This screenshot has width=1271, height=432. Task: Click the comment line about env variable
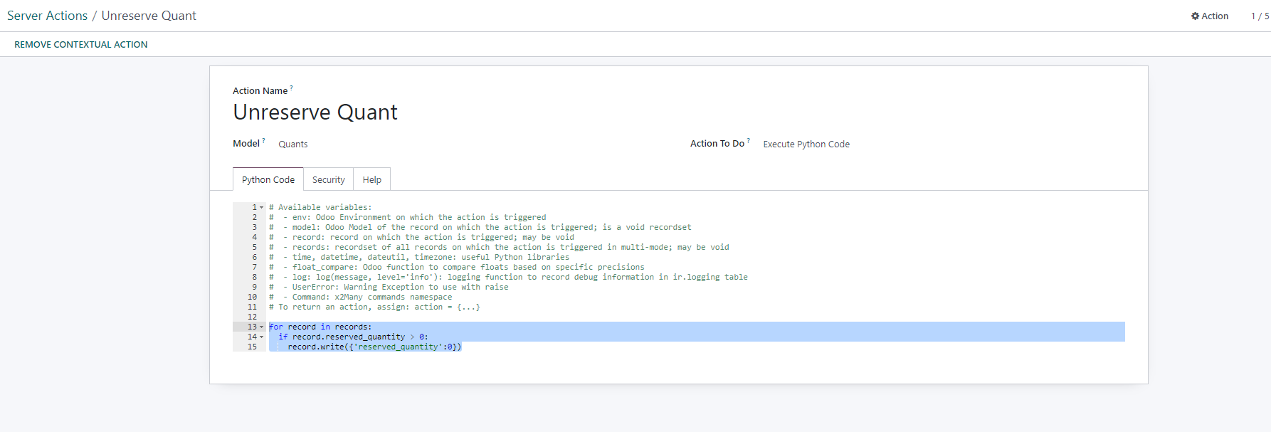pyautogui.click(x=408, y=217)
